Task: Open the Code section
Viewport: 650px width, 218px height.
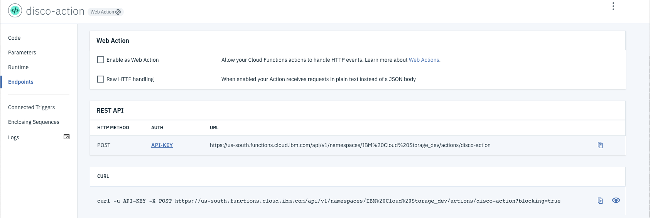Action: (x=14, y=38)
